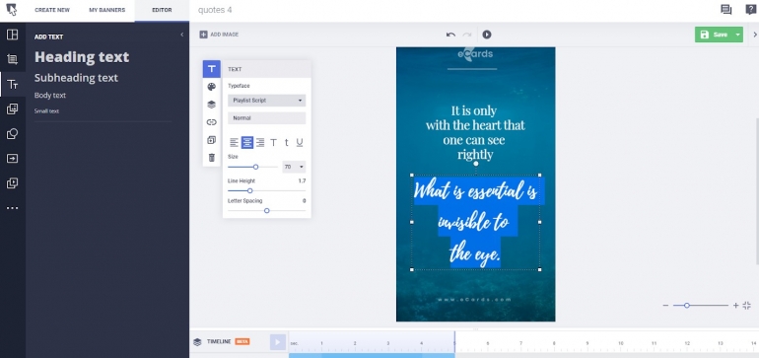Open the font size 70 dropdown
759x358 pixels.
click(x=294, y=167)
